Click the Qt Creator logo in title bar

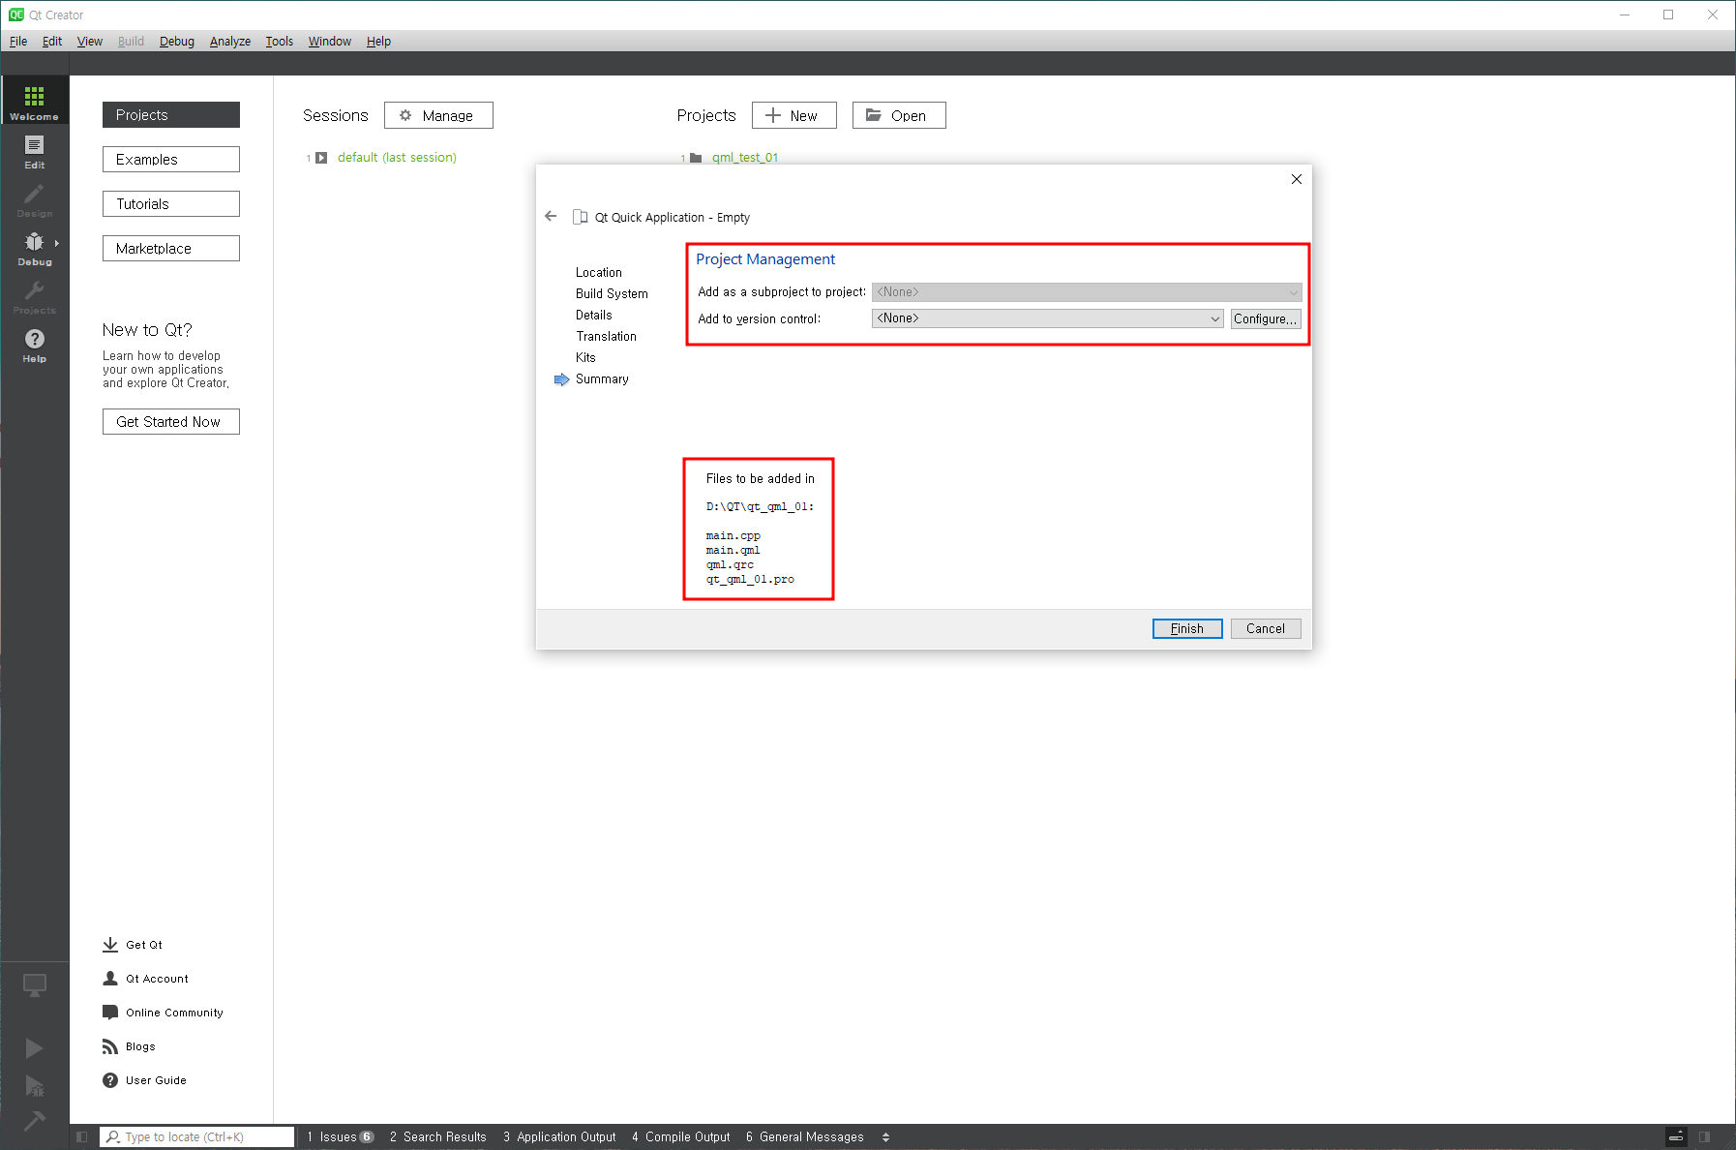16,15
